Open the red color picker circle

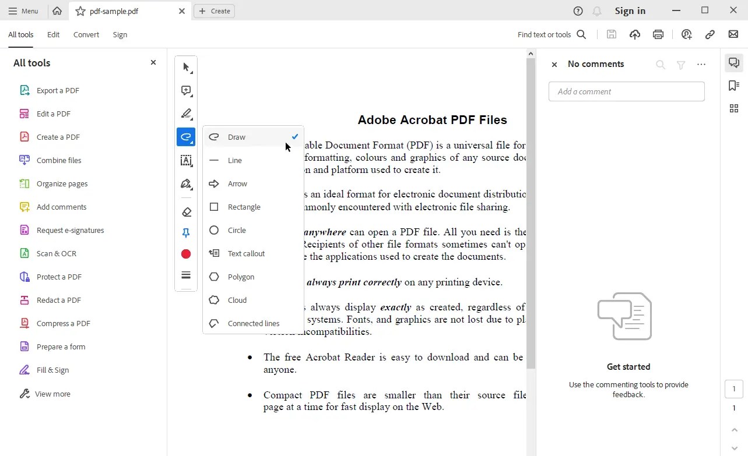pyautogui.click(x=186, y=254)
